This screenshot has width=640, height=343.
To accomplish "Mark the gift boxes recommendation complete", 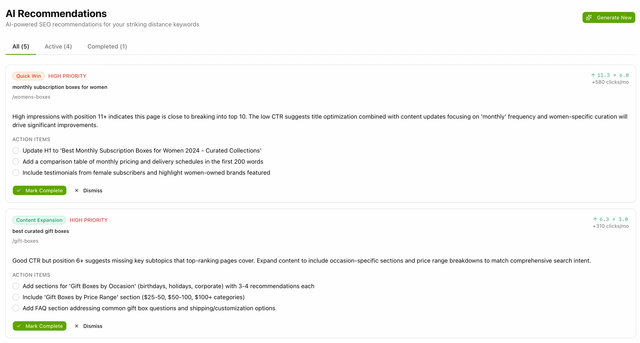I will click(39, 326).
